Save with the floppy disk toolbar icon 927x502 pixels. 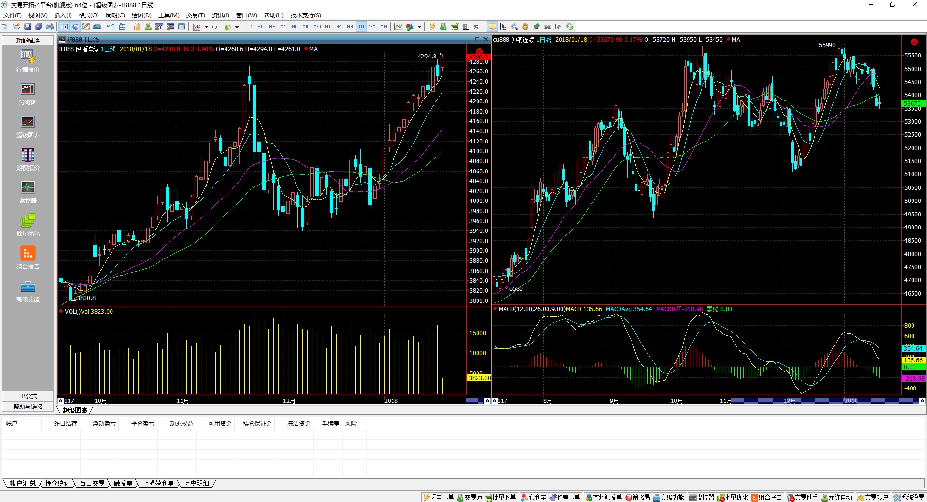point(28,27)
